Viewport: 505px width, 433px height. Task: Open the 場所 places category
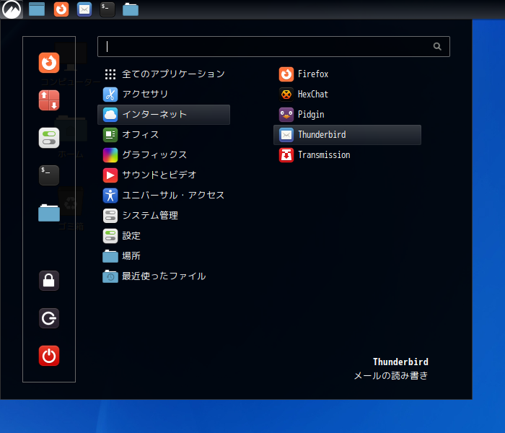pos(164,256)
